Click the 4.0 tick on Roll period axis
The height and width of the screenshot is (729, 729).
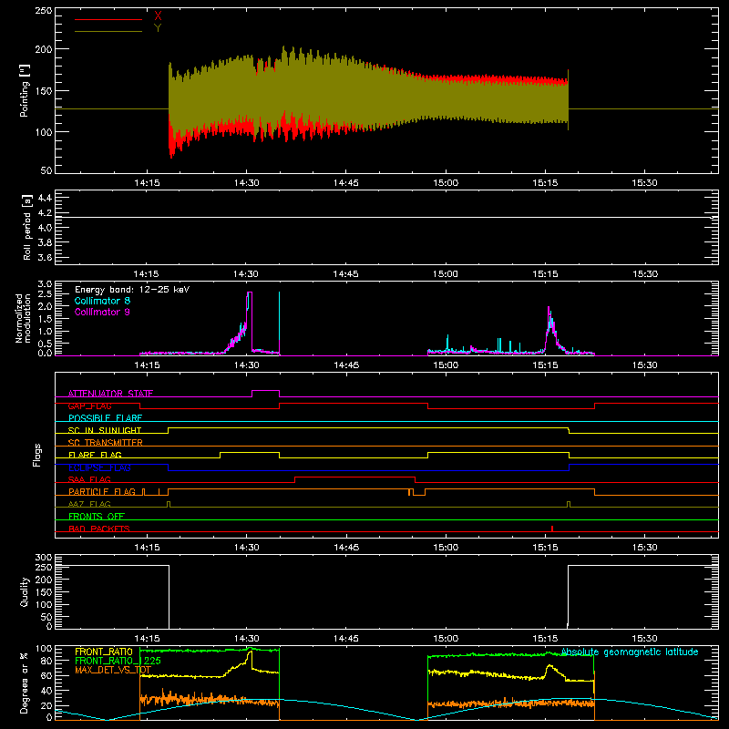44,228
